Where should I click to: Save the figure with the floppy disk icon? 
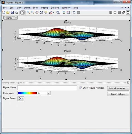point(12,13)
